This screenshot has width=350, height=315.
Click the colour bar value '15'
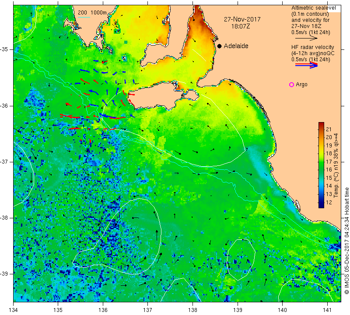(329, 178)
